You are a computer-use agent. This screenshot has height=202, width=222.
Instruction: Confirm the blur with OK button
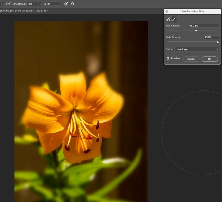210,59
